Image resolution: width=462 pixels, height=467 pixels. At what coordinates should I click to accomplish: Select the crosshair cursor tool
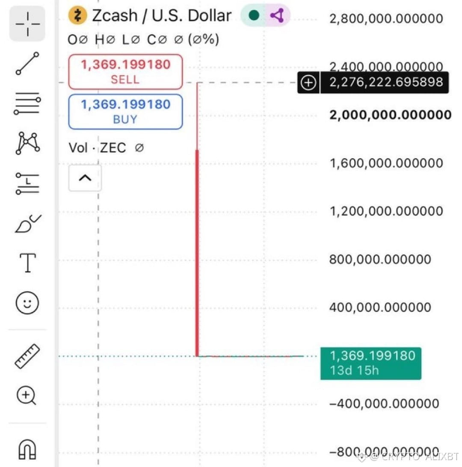coord(27,24)
